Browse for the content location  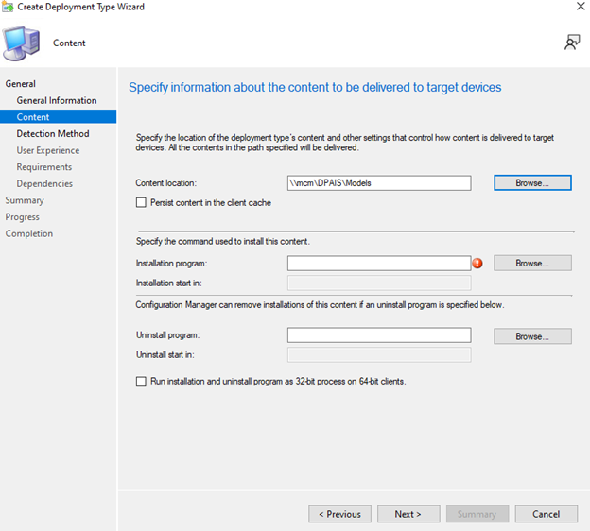pyautogui.click(x=532, y=182)
